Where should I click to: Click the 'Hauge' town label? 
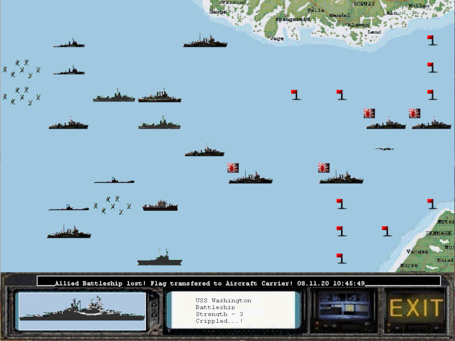pyautogui.click(x=218, y=11)
